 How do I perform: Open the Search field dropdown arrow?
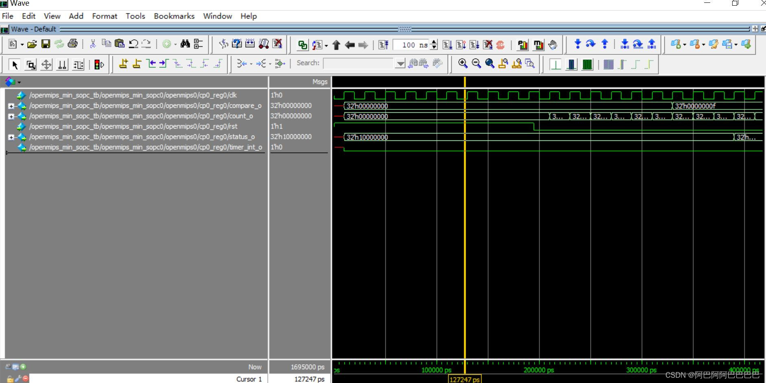[x=400, y=63]
